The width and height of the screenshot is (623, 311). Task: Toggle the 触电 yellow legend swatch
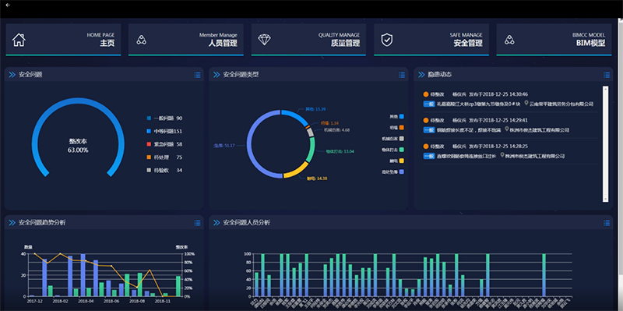coord(402,161)
